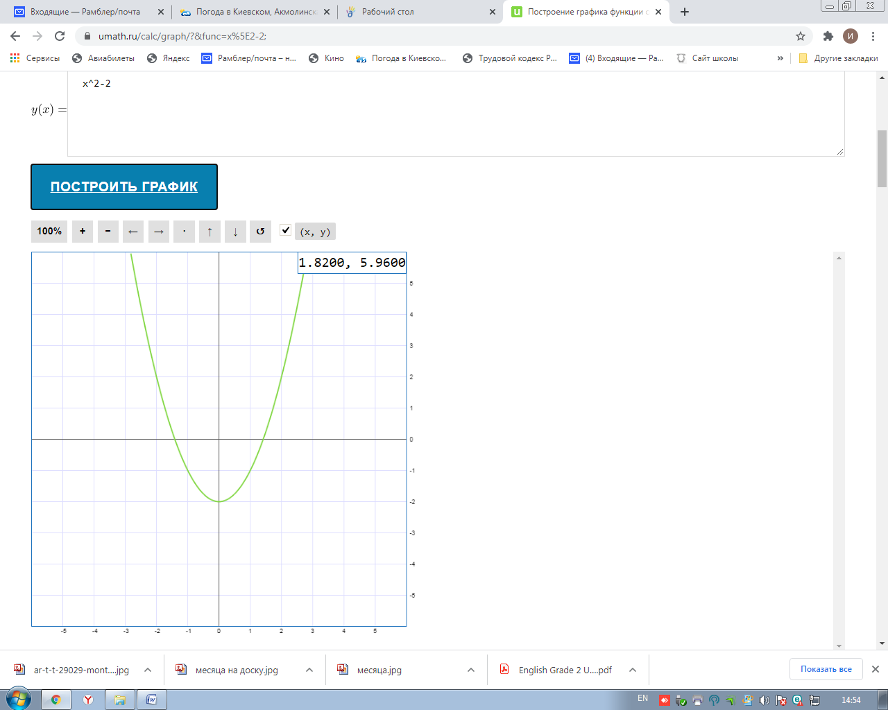This screenshot has width=888, height=710.
Task: Close the Рабочий стол tab
Action: point(493,12)
